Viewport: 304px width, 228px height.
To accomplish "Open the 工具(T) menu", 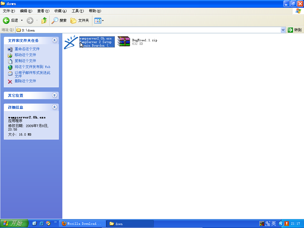I will tap(78, 11).
